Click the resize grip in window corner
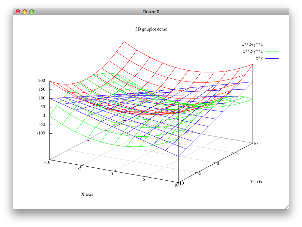302x227 pixels. [x=287, y=207]
